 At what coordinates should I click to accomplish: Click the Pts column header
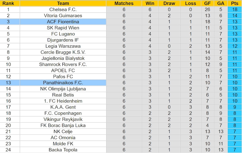pos(234,3)
